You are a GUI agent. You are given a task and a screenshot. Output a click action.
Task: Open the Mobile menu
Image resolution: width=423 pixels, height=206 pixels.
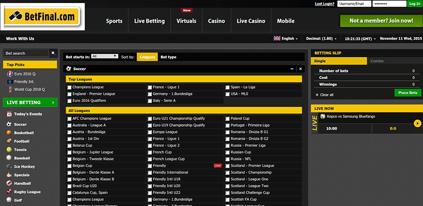(286, 21)
